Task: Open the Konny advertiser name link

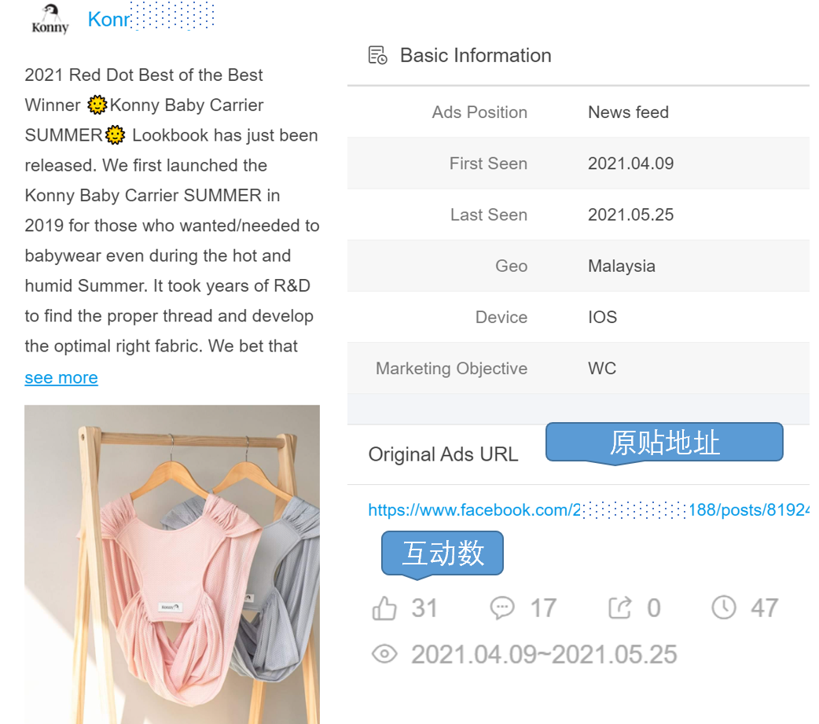Action: [108, 20]
